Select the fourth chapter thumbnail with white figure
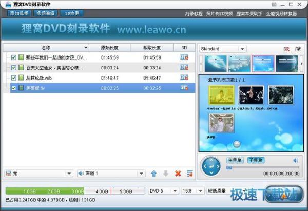308x211 pixels. point(221,123)
